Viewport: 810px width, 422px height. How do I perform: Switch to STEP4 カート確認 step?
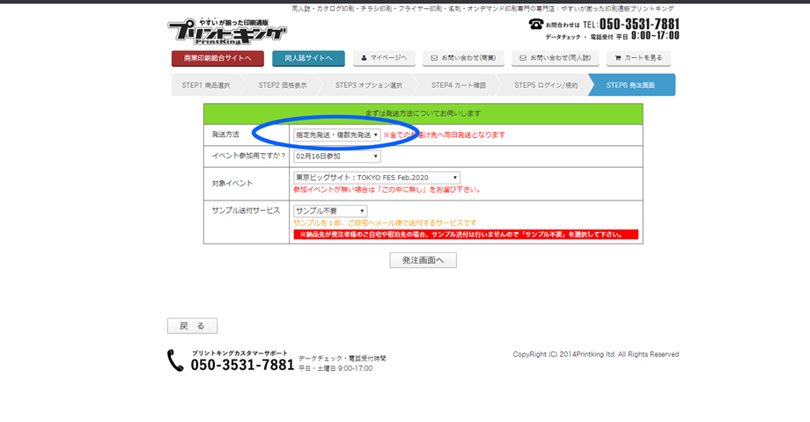coord(458,85)
